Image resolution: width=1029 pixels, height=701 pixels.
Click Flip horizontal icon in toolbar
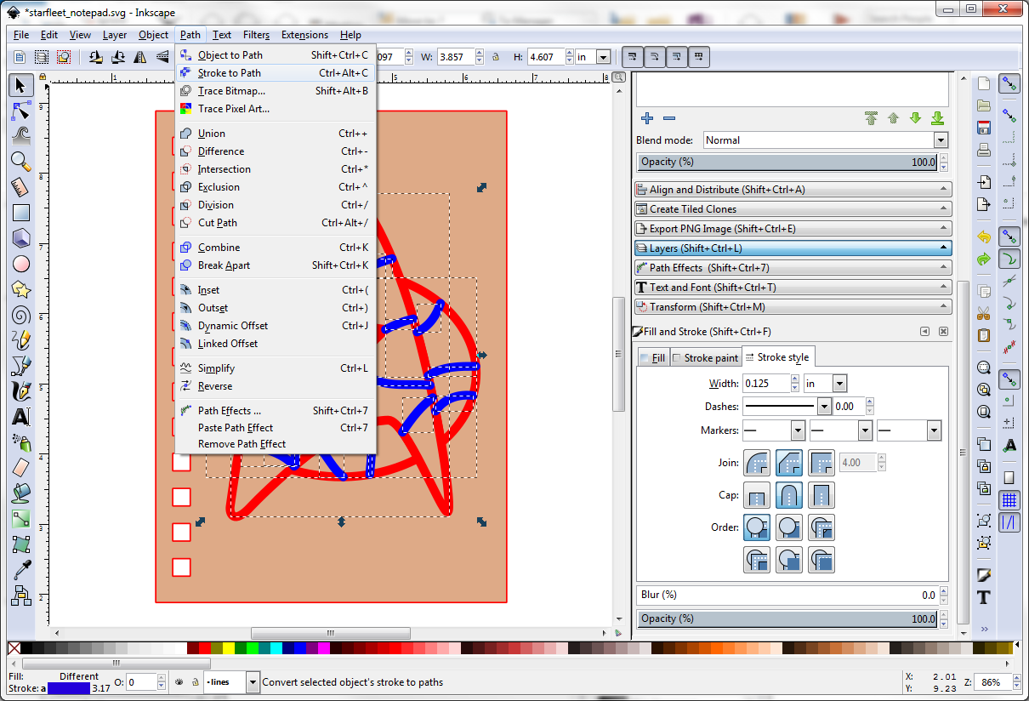[x=141, y=57]
